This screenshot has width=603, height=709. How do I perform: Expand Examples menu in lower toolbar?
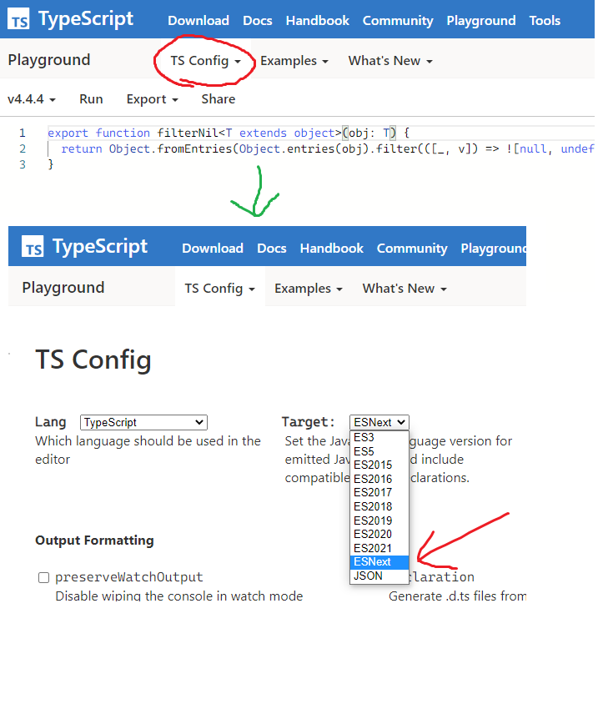[x=309, y=289]
